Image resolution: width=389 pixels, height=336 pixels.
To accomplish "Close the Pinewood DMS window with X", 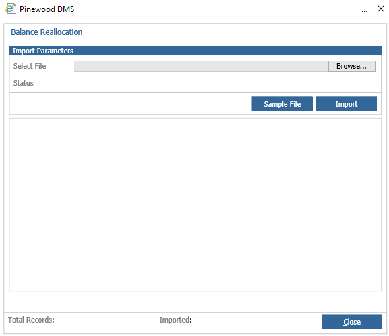I will click(380, 9).
